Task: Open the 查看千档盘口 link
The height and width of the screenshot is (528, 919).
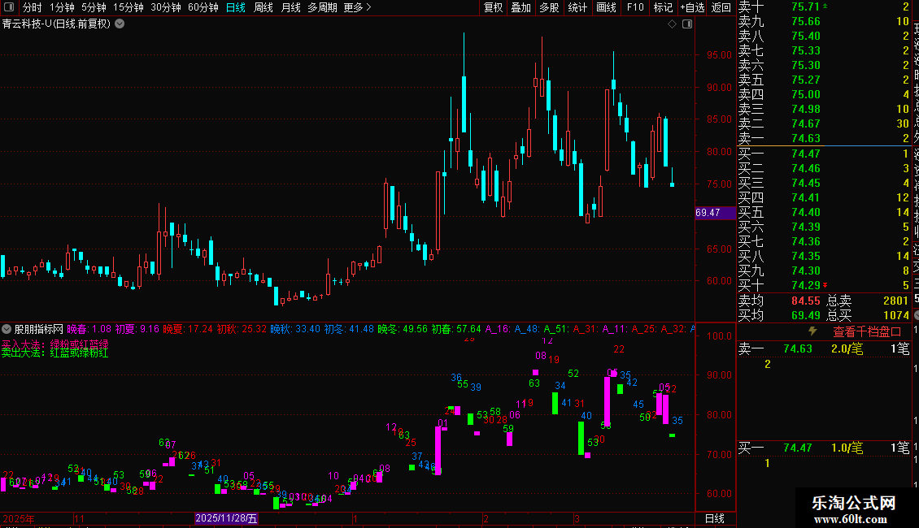Action: click(x=867, y=331)
